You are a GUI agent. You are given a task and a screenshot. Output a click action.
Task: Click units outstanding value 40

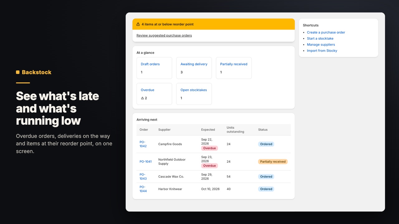pyautogui.click(x=228, y=189)
